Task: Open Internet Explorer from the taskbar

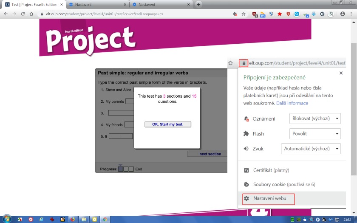Action: (x=41, y=219)
